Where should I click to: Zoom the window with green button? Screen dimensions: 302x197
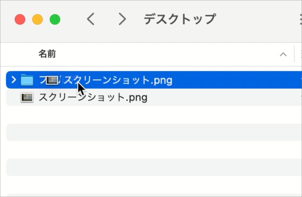[55, 19]
